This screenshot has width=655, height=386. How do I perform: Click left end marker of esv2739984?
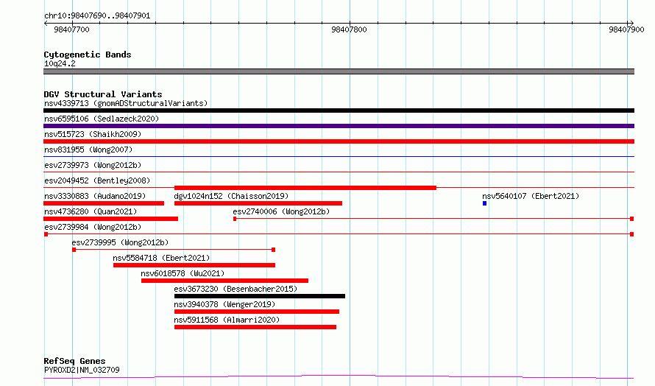[46, 234]
